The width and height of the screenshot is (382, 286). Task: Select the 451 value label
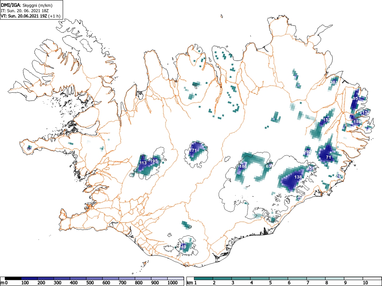tap(311, 168)
